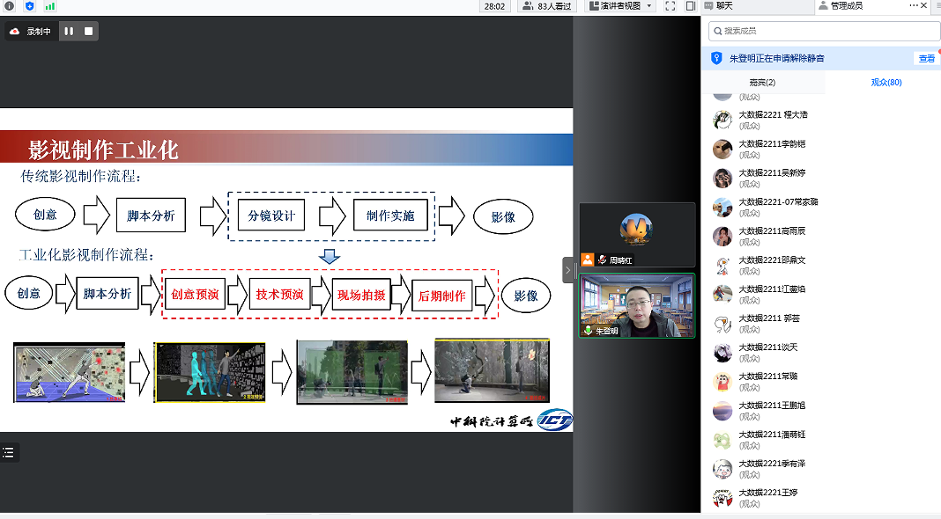Click 周晓红's video thumbnail

636,234
